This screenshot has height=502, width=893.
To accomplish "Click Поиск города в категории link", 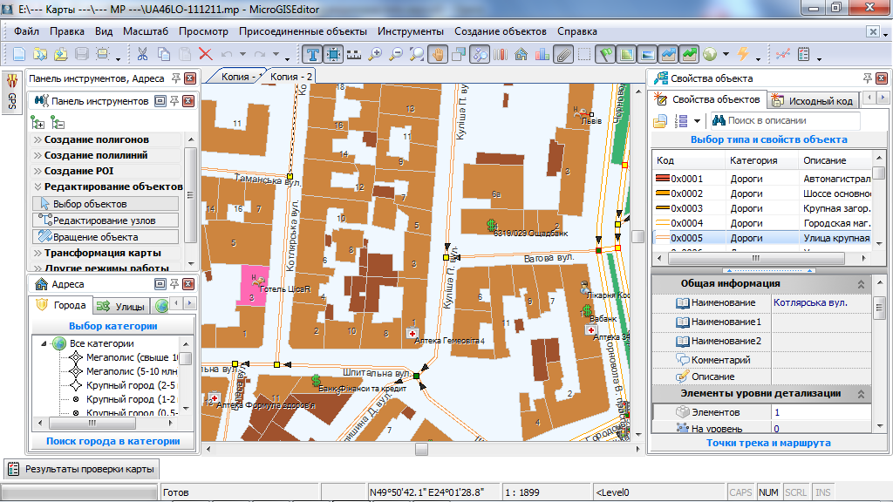I will [112, 442].
